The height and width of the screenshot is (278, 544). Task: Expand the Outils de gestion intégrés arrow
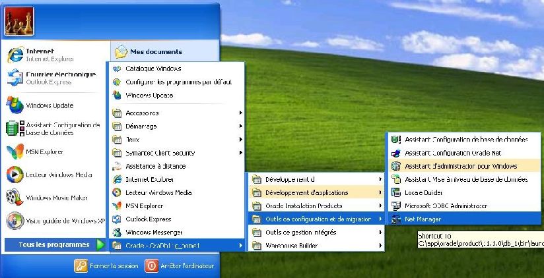pyautogui.click(x=380, y=233)
